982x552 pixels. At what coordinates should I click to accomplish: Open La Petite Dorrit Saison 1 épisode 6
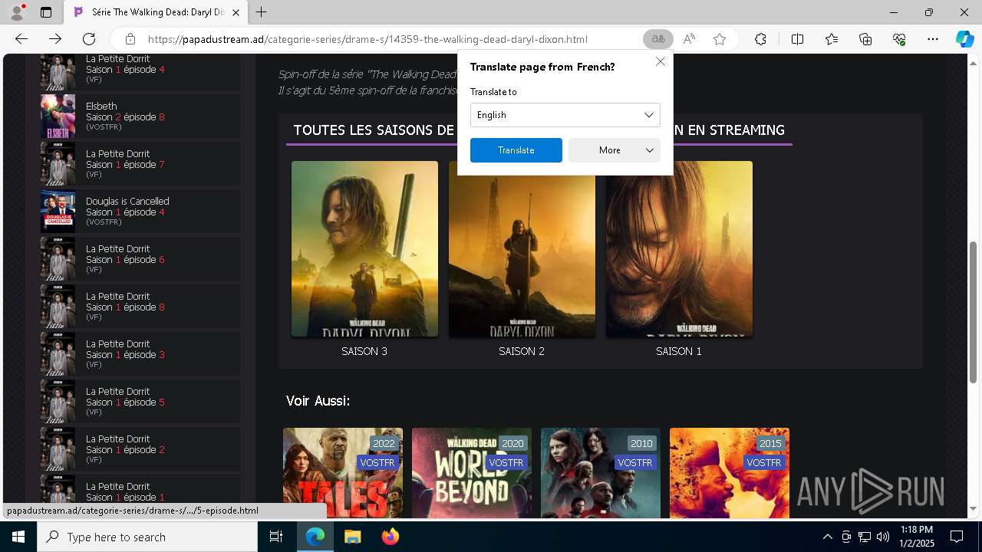point(140,258)
